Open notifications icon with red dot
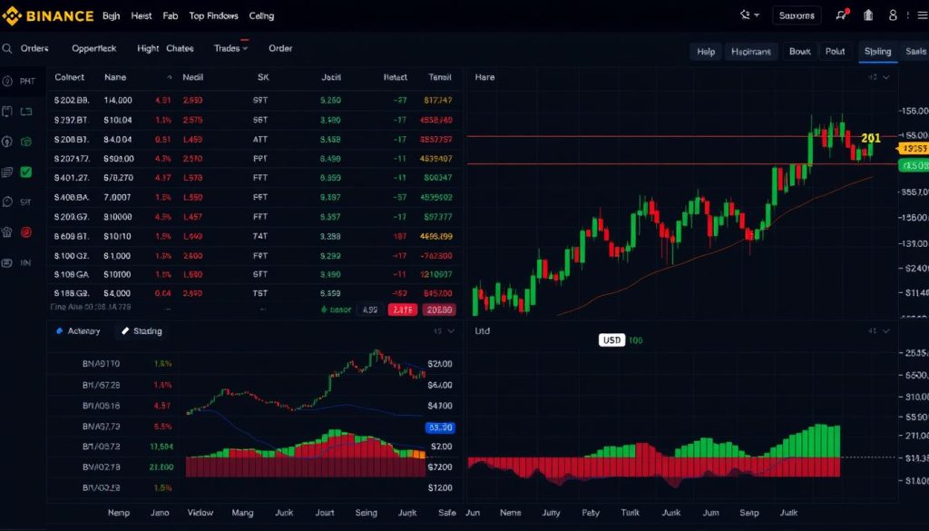 [x=841, y=15]
